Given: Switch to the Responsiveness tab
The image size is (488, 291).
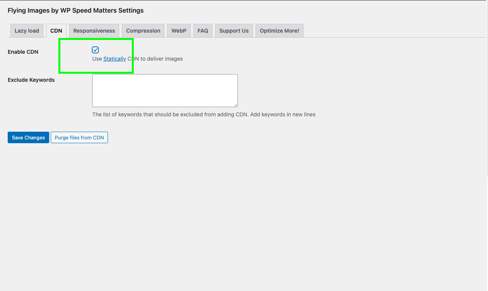Looking at the screenshot, I should 94,31.
